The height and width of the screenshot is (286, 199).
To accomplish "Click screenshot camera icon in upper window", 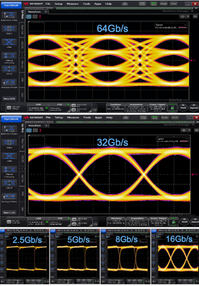I will pos(125,4).
